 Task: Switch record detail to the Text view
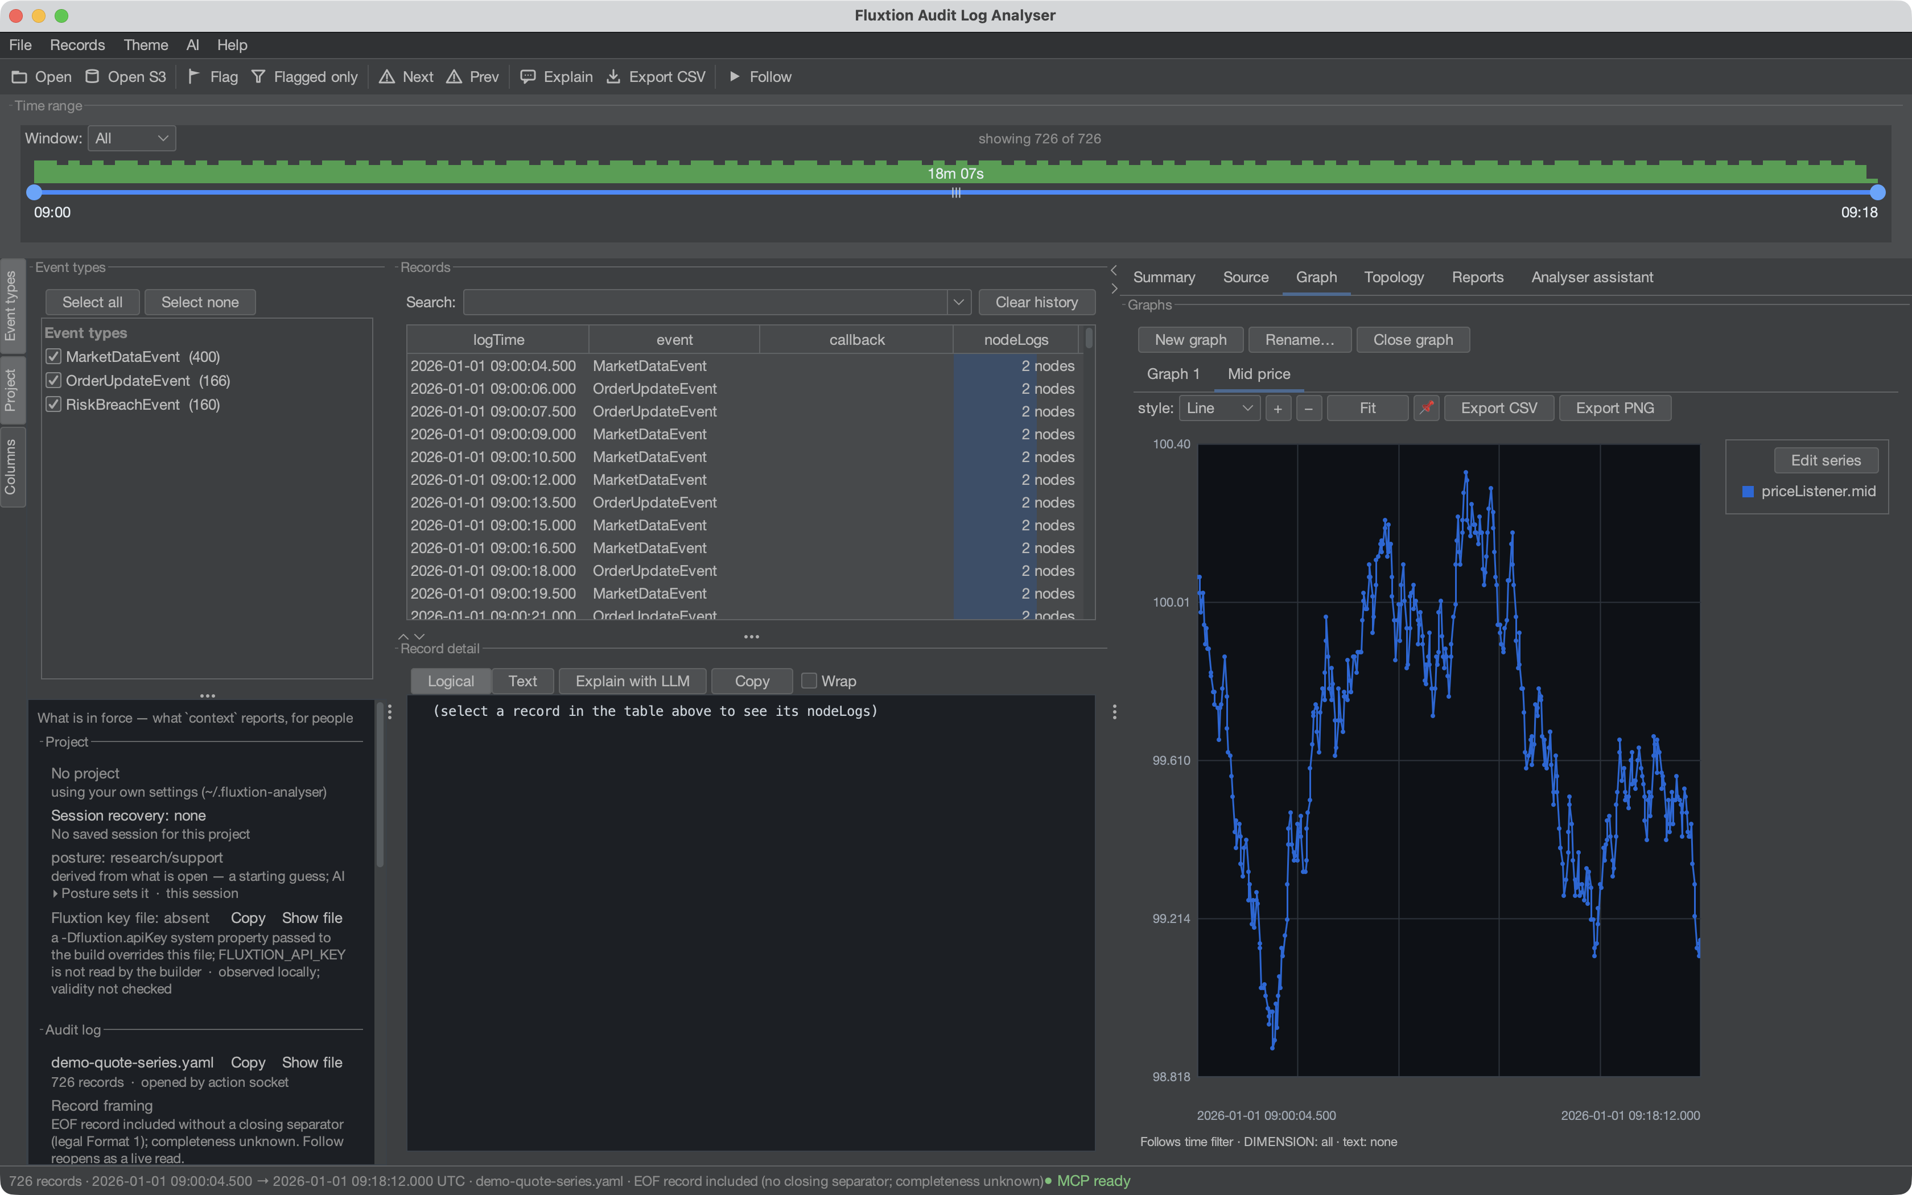pyautogui.click(x=522, y=681)
